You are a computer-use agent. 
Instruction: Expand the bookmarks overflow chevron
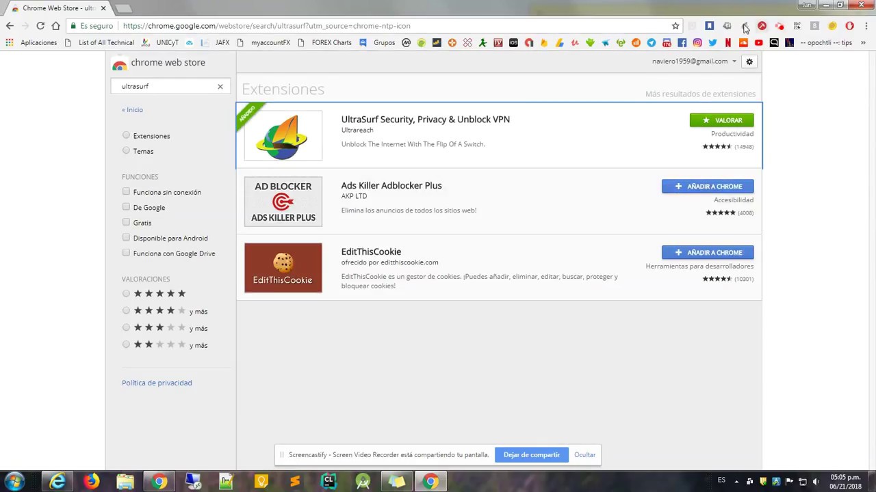(x=863, y=42)
